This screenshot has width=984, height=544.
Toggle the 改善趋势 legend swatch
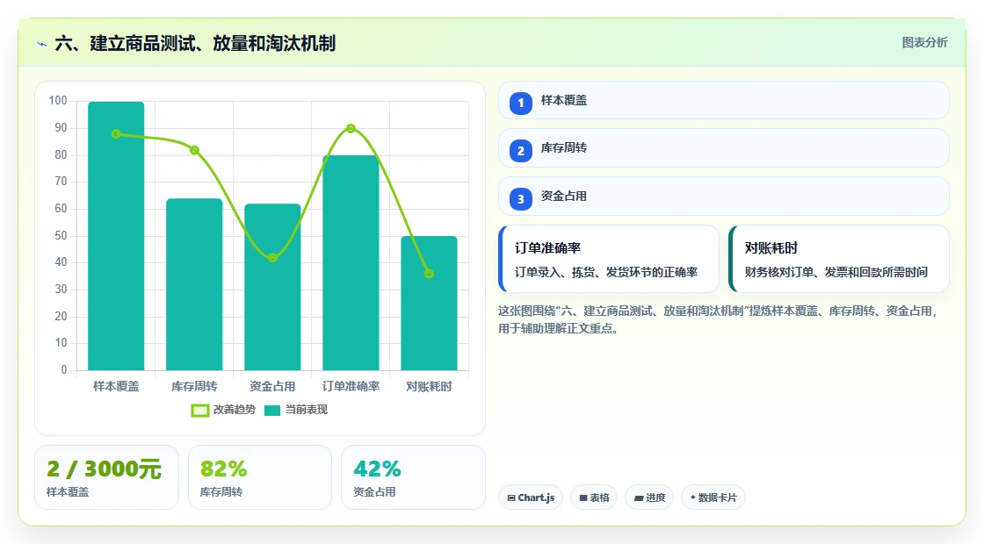(199, 411)
